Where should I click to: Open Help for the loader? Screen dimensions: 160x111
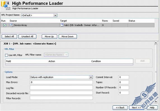pyautogui.click(x=152, y=108)
